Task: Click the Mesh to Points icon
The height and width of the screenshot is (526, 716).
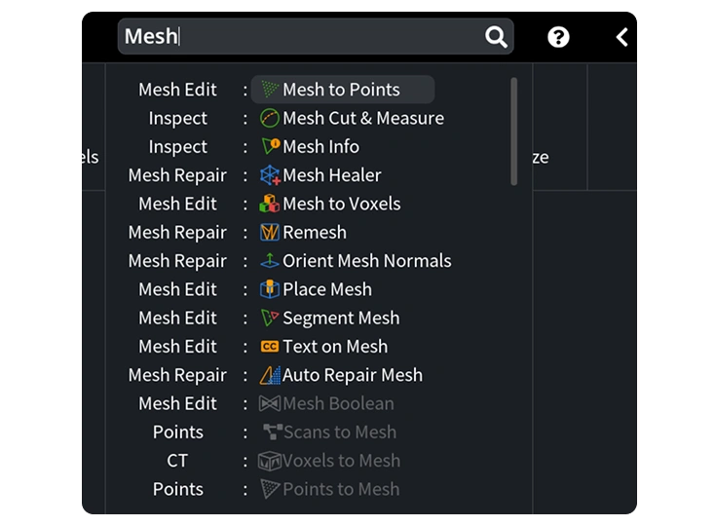Action: (270, 90)
